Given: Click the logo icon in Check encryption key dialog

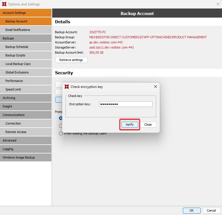Looking at the screenshot, I should pyautogui.click(x=67, y=87).
